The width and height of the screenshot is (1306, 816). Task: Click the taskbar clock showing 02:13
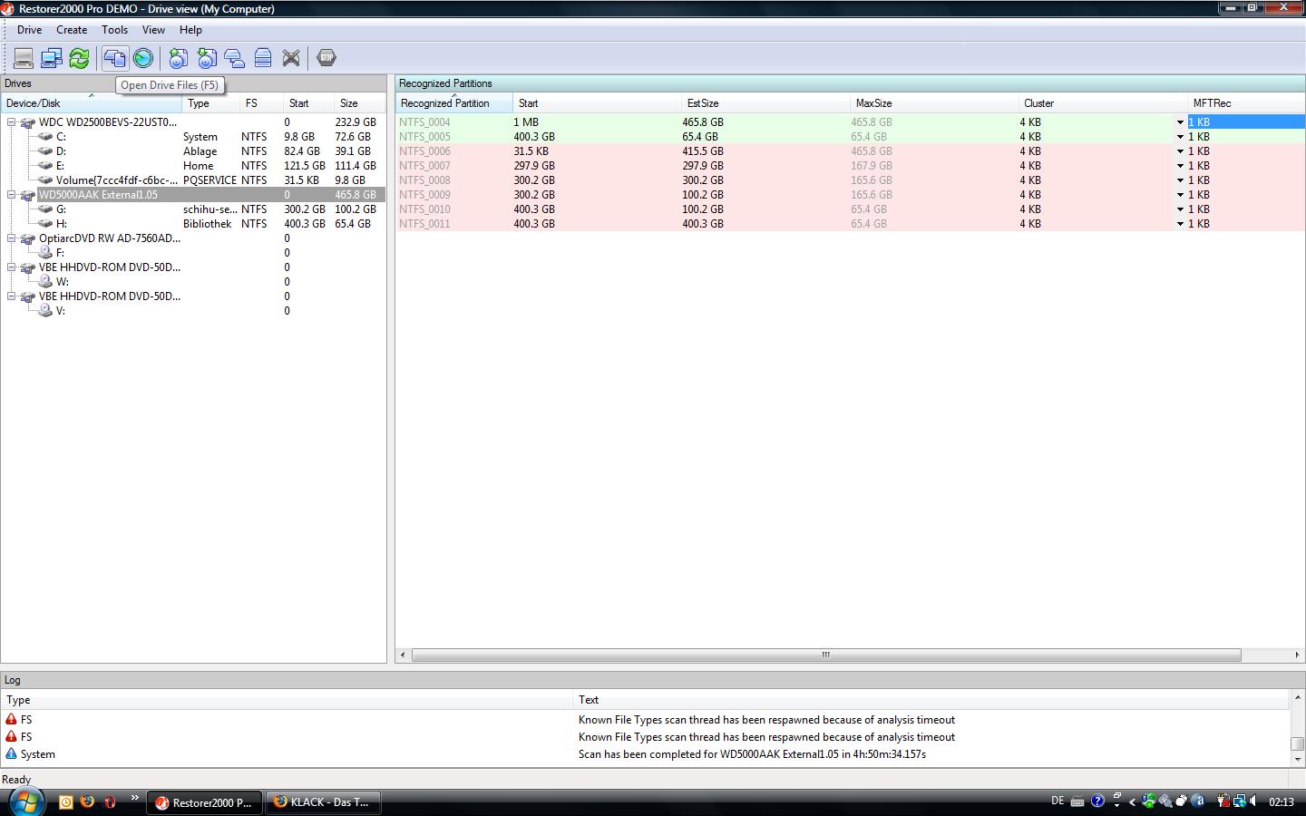[1282, 801]
